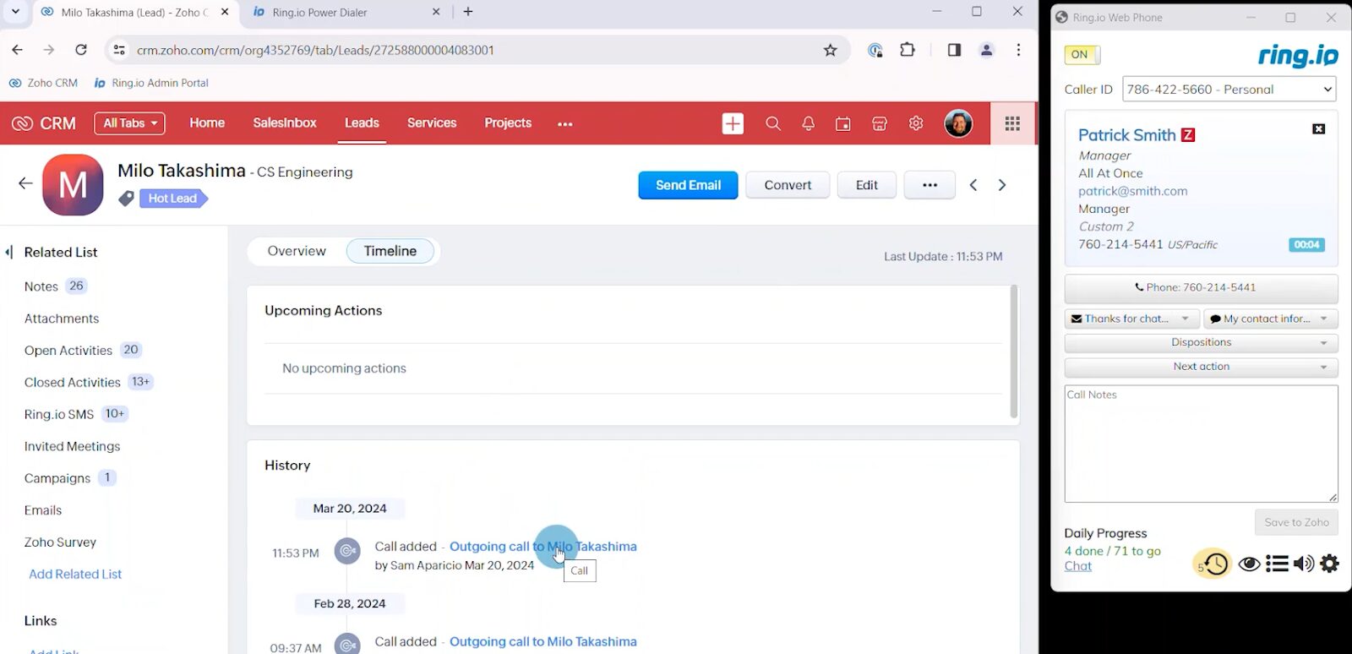Open Ring.io SMS related list
Image resolution: width=1352 pixels, height=654 pixels.
(x=59, y=414)
